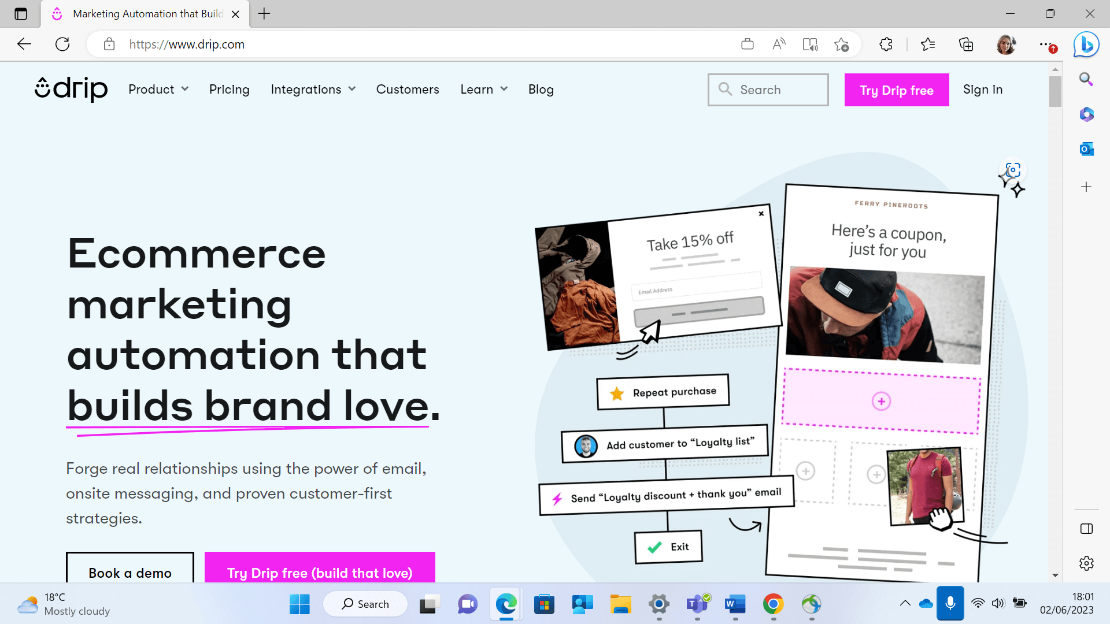Open Word from the taskbar

click(x=735, y=604)
